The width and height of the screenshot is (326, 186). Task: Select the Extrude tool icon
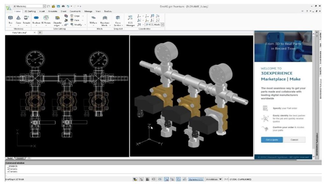coord(26,18)
